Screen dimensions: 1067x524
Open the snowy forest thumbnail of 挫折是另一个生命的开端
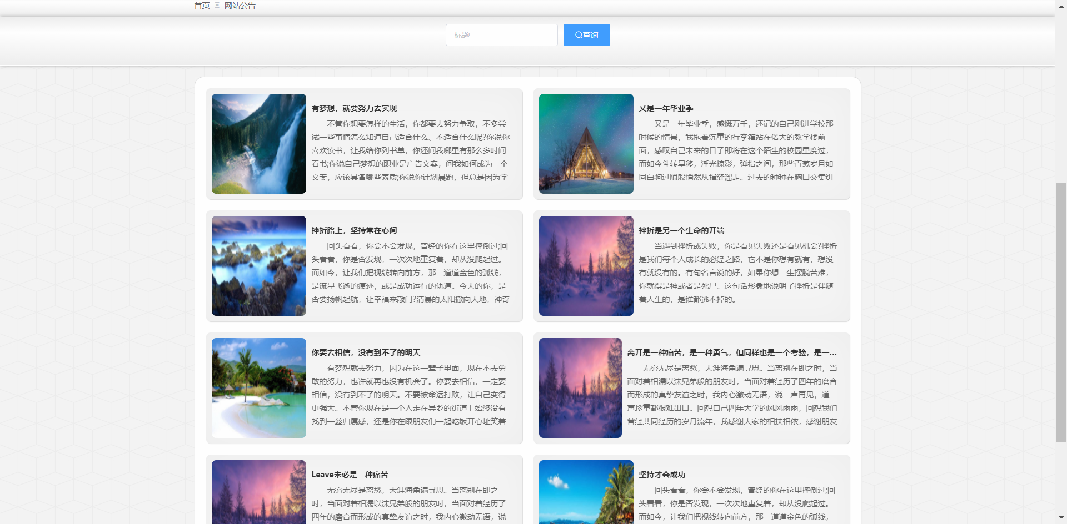(x=586, y=266)
